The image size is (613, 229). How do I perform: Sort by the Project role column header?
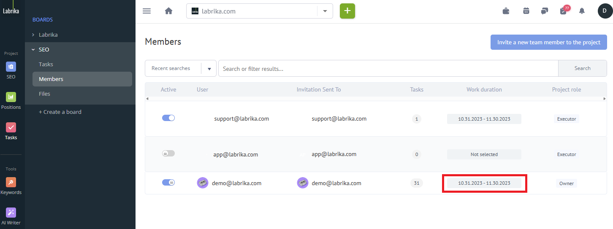567,89
